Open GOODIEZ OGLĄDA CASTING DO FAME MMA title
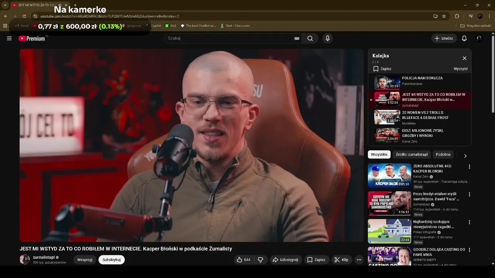 click(x=439, y=252)
